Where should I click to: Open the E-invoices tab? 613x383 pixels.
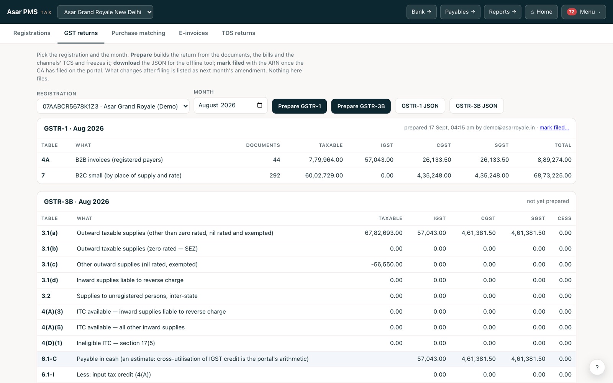coord(193,33)
